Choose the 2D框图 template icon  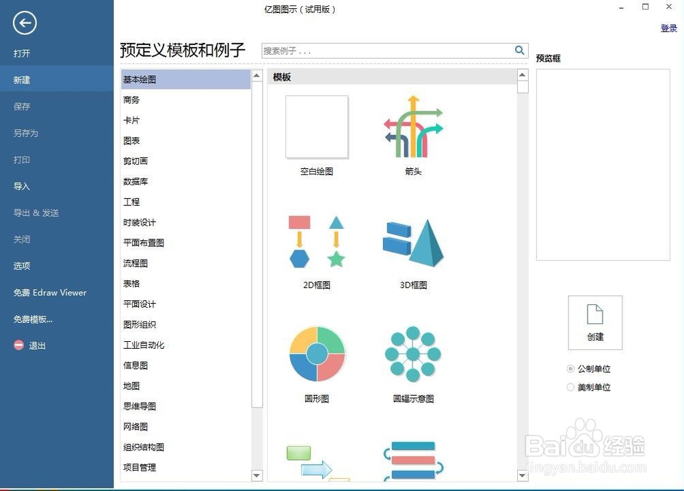(315, 239)
